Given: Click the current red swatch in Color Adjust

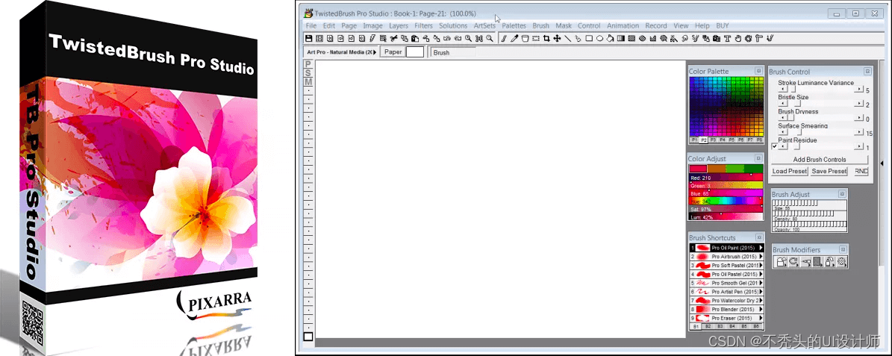Looking at the screenshot, I should click(x=698, y=169).
